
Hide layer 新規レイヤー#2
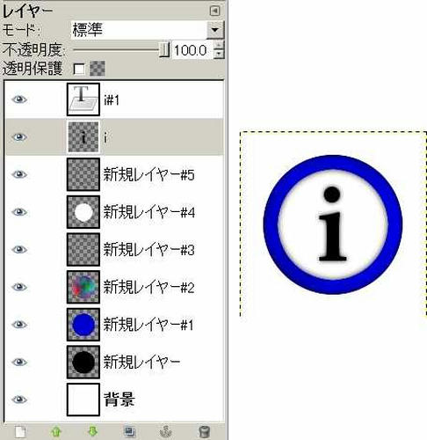pos(19,287)
